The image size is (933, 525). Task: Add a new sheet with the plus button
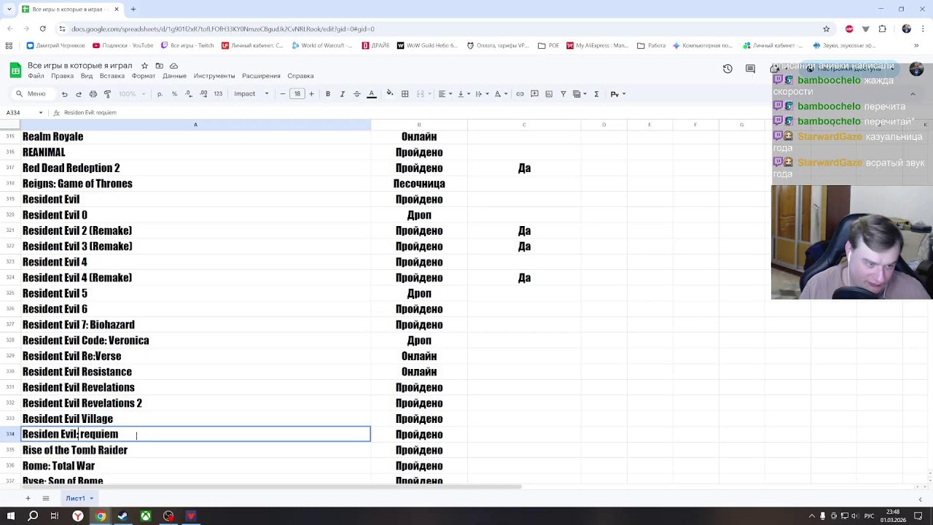coord(28,499)
